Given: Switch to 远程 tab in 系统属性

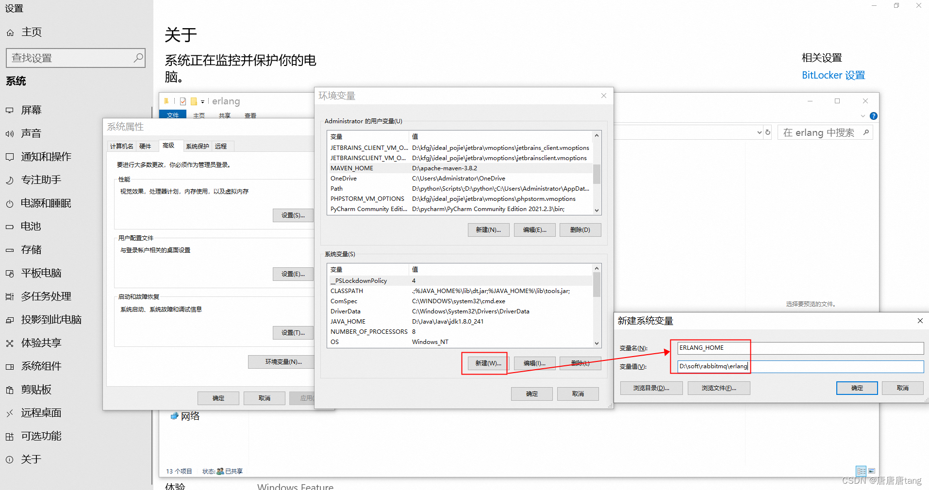Looking at the screenshot, I should pyautogui.click(x=221, y=146).
